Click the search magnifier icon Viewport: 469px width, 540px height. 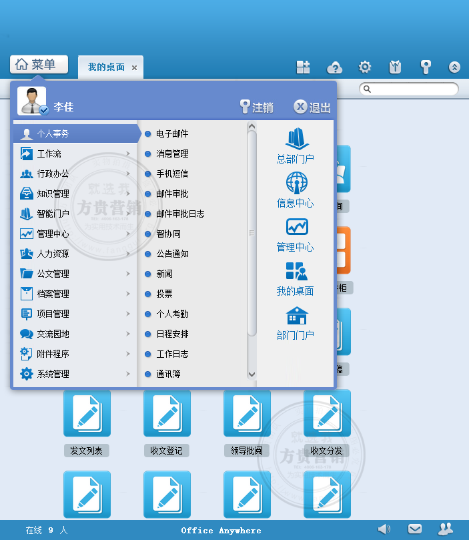pyautogui.click(x=367, y=89)
